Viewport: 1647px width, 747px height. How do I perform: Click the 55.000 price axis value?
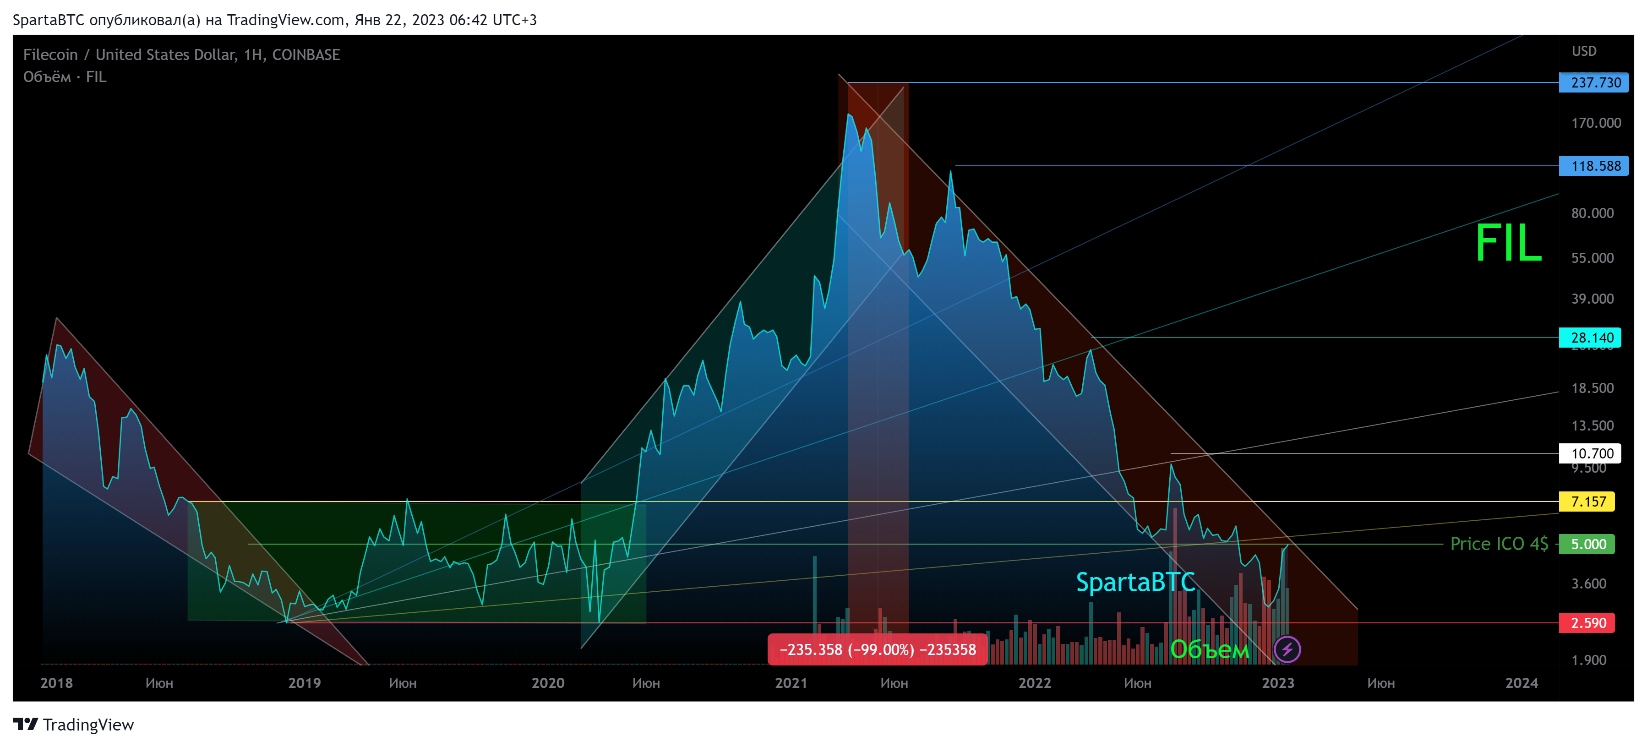tap(1592, 258)
